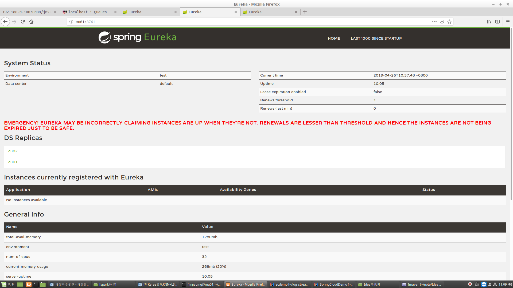Close the localhost : Queues tab
The width and height of the screenshot is (513, 288).
(x=115, y=12)
